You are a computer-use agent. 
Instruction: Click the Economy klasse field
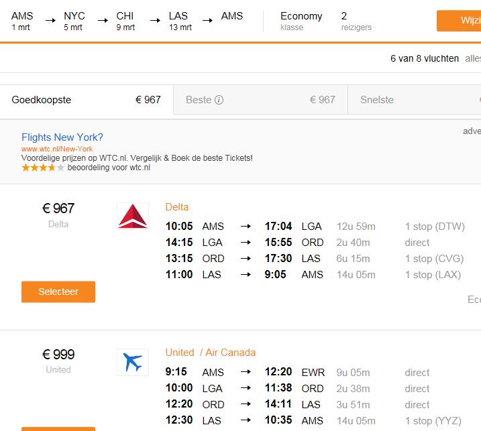(x=301, y=21)
